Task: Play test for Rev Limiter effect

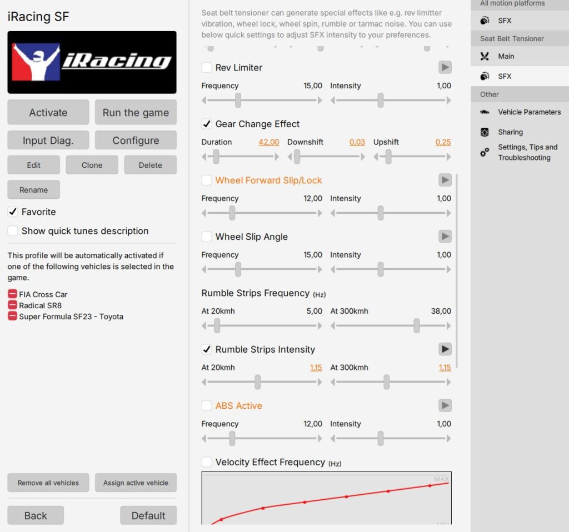Action: point(445,68)
